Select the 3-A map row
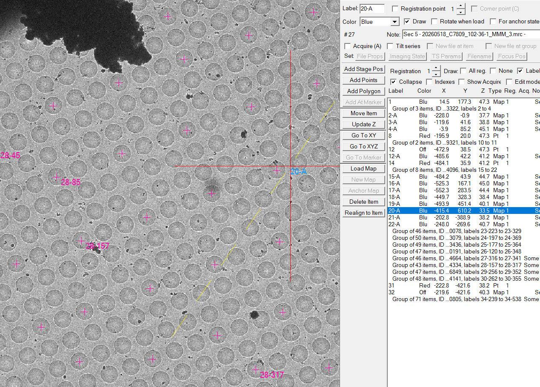Viewport: 540px width, 387px height. click(464, 122)
